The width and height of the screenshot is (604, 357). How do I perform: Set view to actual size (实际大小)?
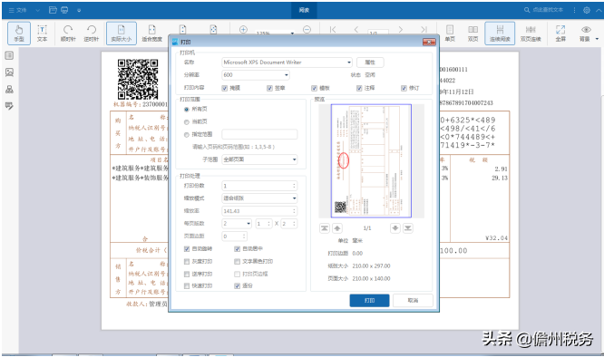coord(122,34)
